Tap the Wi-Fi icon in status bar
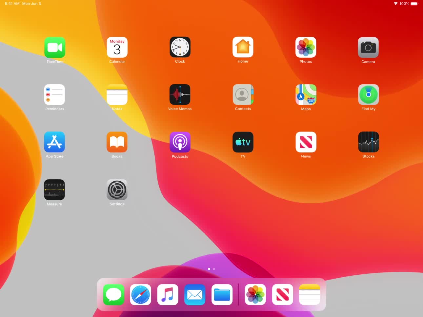 (396, 4)
